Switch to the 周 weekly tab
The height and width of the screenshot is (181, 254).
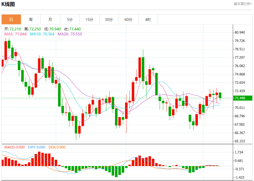31,20
